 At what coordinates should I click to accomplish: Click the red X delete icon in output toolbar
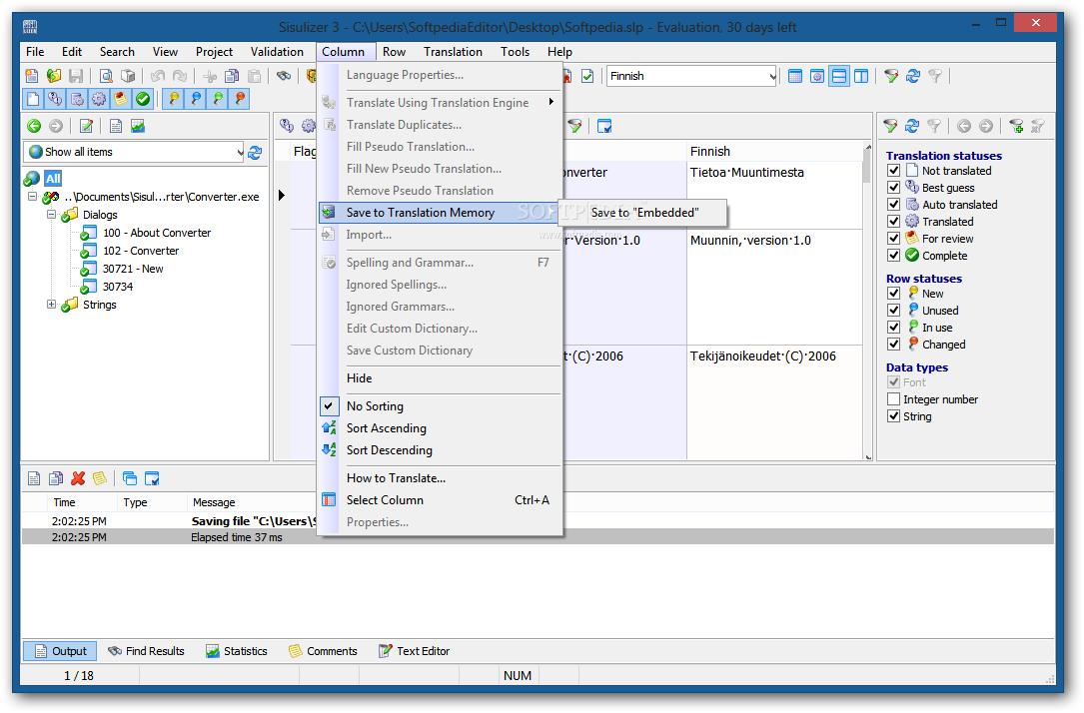(x=78, y=478)
